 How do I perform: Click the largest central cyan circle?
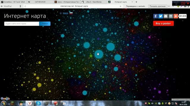coord(99,54)
